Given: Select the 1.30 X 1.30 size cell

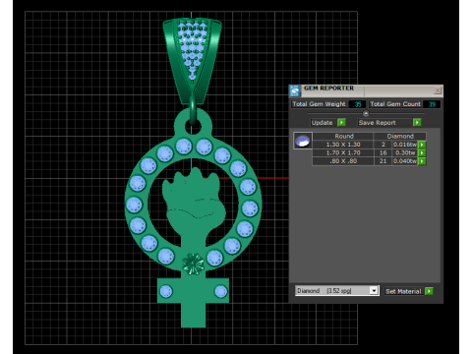Looking at the screenshot, I should [x=343, y=145].
